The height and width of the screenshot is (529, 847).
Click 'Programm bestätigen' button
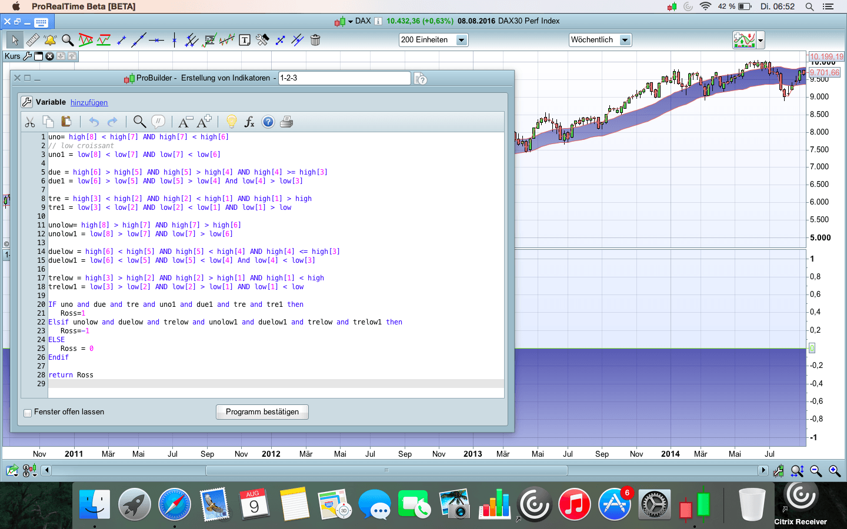tap(262, 412)
